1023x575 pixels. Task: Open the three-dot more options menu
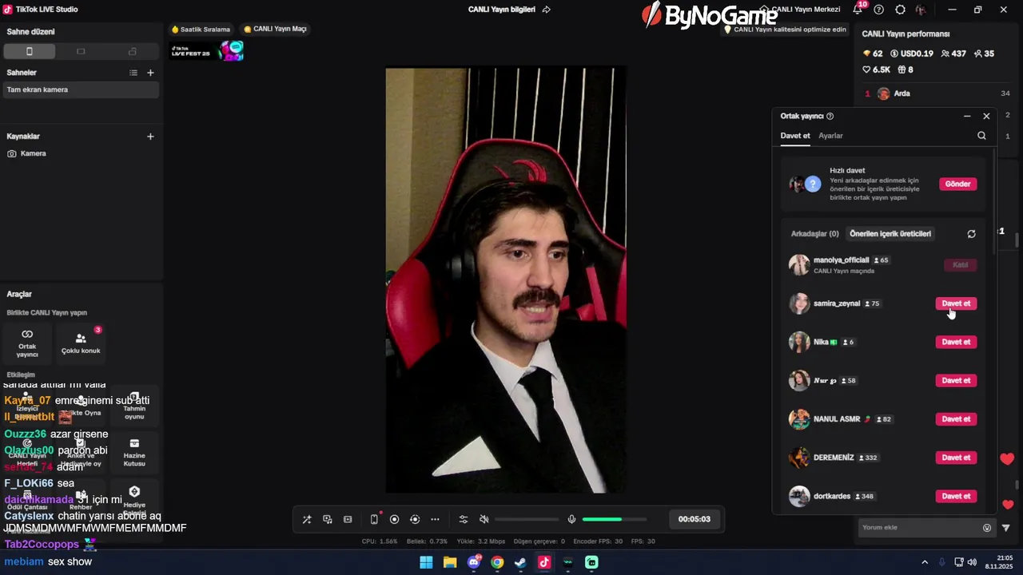click(435, 519)
